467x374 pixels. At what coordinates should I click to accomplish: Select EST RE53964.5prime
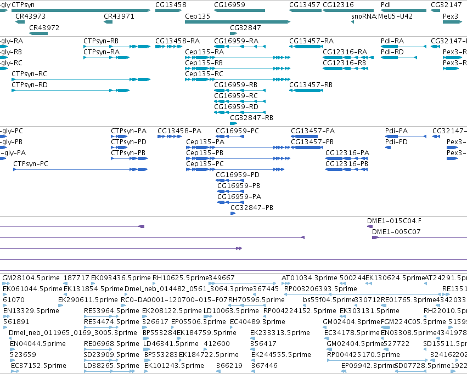pos(111,311)
